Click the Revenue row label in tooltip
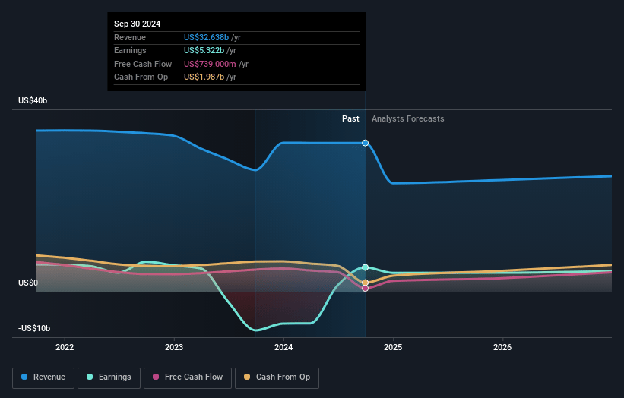 130,37
